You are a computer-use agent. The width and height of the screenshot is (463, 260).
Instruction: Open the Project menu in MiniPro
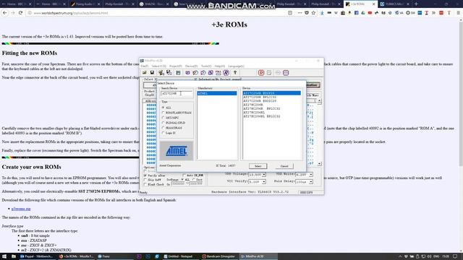click(x=176, y=66)
